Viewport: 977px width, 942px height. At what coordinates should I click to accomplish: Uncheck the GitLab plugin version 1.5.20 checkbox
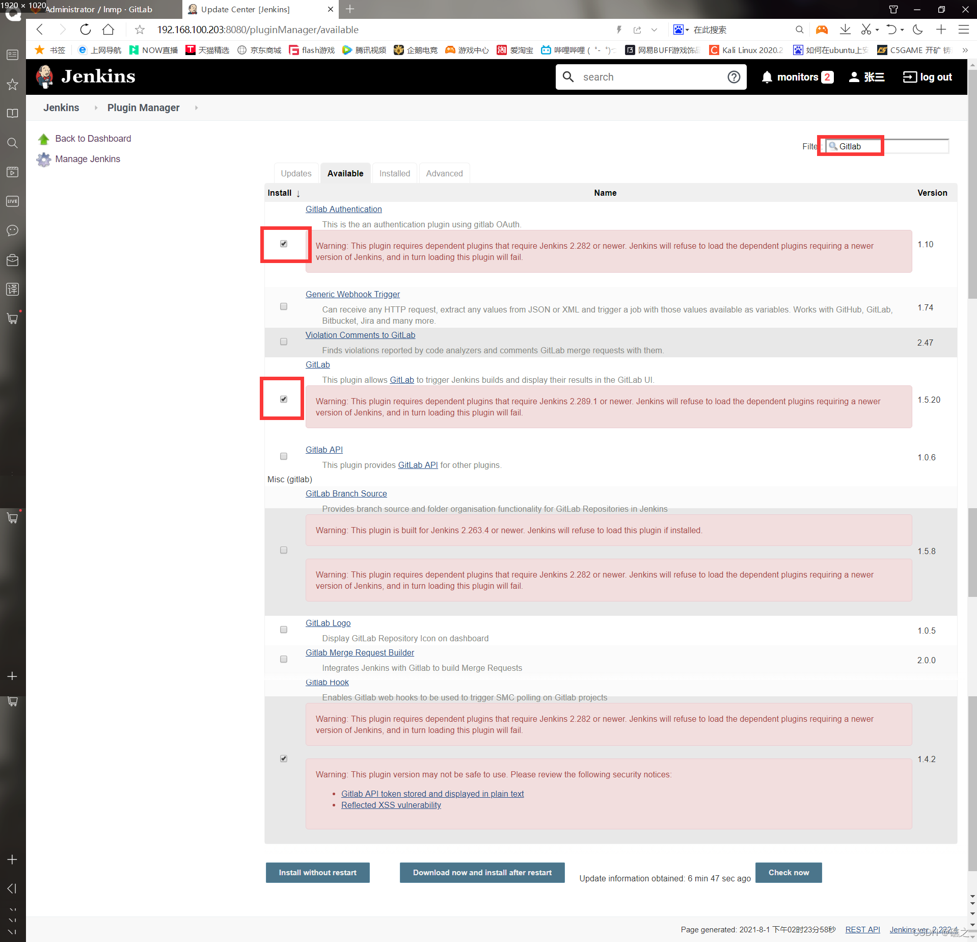coord(284,399)
